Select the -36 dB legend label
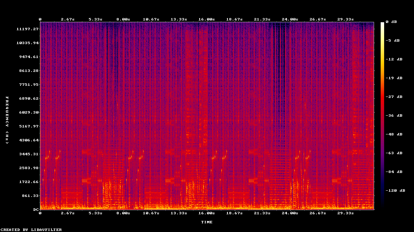The width and height of the screenshot is (414, 232). [x=394, y=116]
